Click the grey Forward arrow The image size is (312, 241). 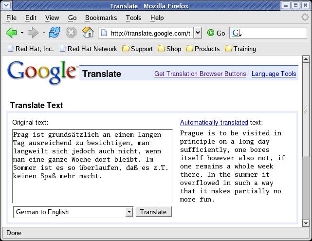coord(33,33)
